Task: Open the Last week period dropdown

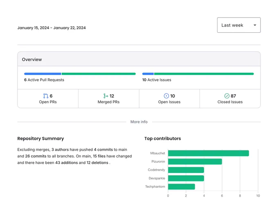Action: [x=239, y=25]
